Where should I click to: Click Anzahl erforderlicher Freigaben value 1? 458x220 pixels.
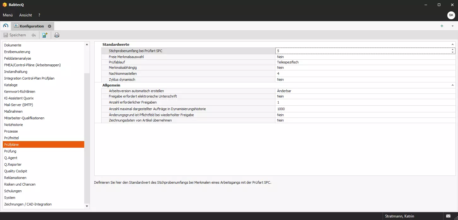(365, 102)
